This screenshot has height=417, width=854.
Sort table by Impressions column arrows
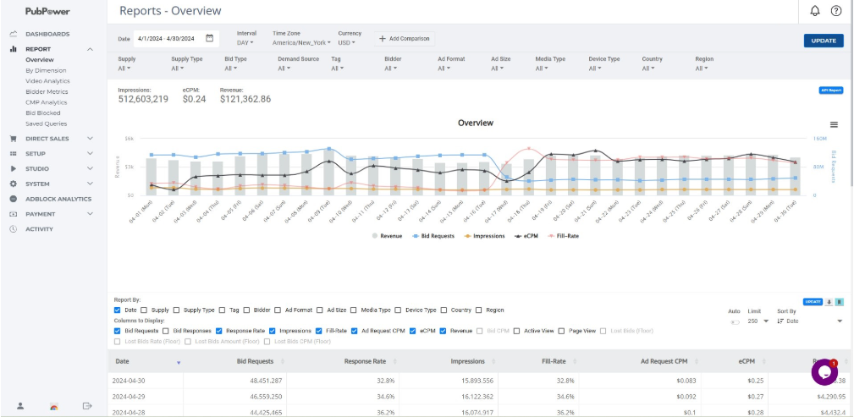tap(493, 361)
